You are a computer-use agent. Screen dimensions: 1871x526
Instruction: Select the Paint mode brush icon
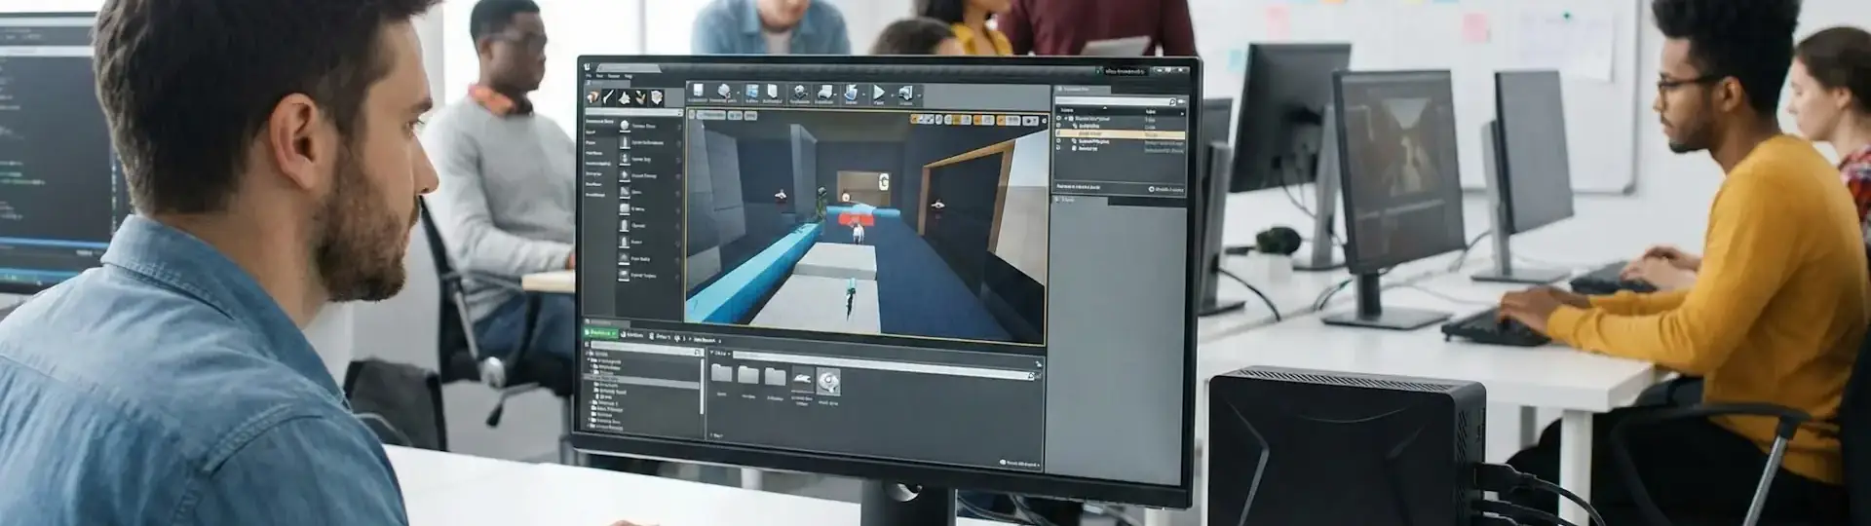609,97
